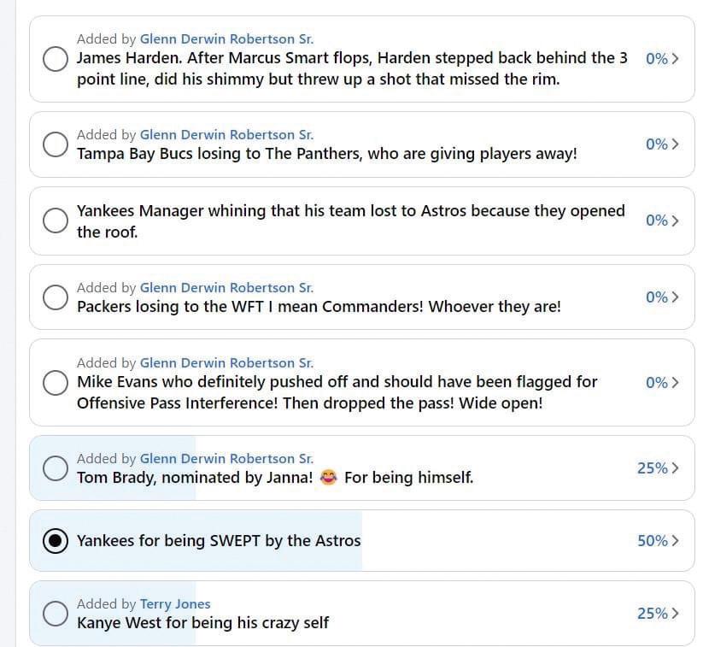Select Tampa Bay Bucs losing option
The width and height of the screenshot is (703, 647).
click(x=56, y=144)
